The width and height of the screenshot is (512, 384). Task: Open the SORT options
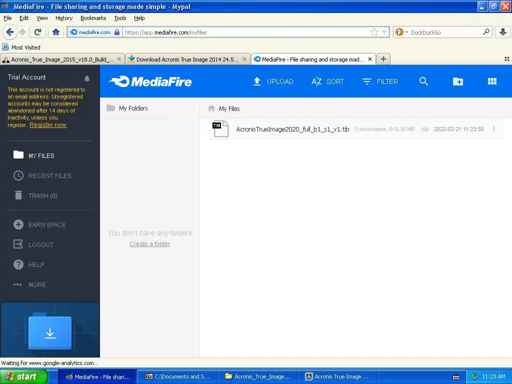click(327, 81)
